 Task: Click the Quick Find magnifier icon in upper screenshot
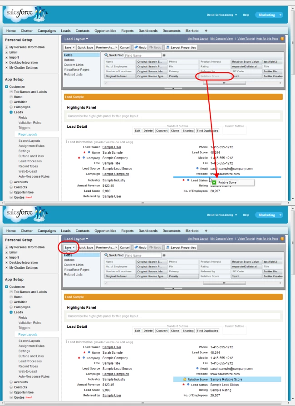(106, 55)
